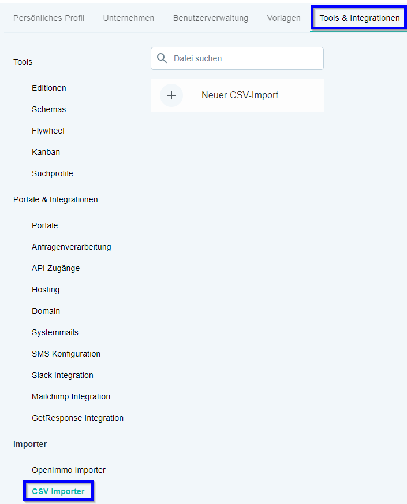Open Anfragenverarbeitung settings
Viewport: 407px width, 504px height.
click(71, 247)
